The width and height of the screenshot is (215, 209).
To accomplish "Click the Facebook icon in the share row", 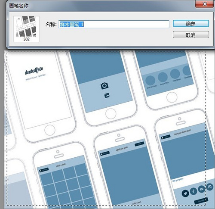I will pyautogui.click(x=193, y=191).
